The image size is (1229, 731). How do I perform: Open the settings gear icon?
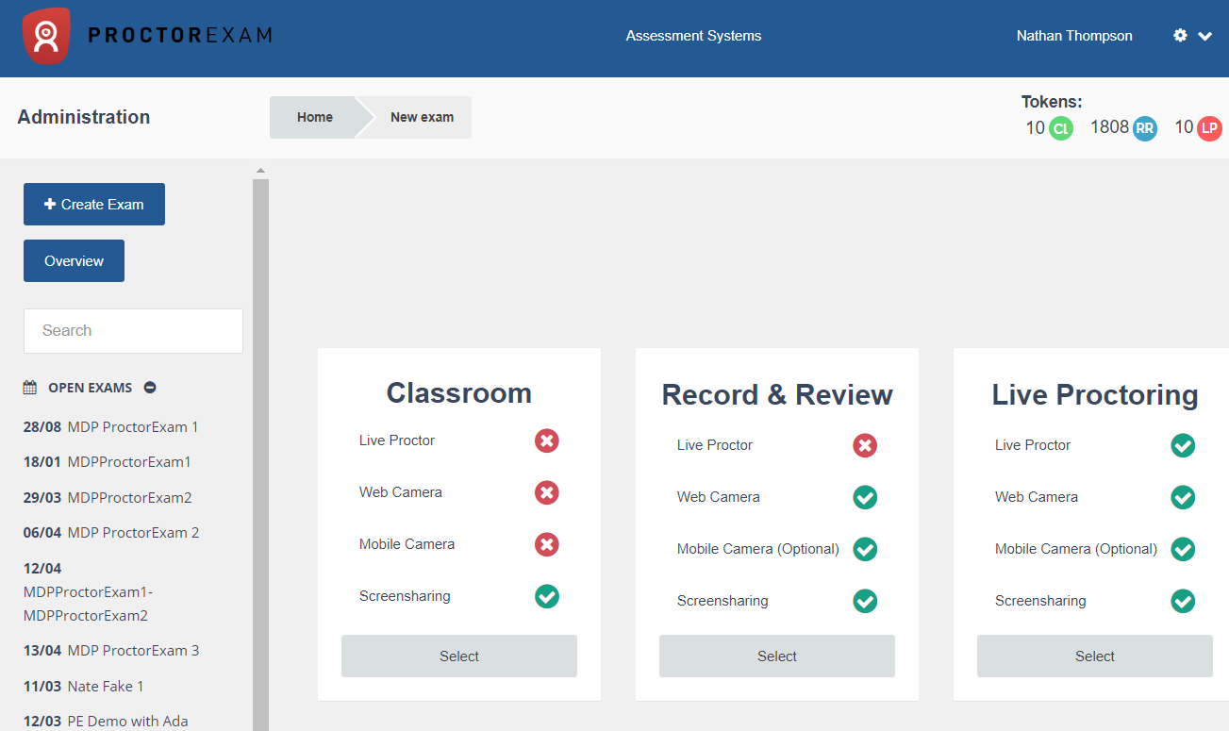pos(1180,35)
